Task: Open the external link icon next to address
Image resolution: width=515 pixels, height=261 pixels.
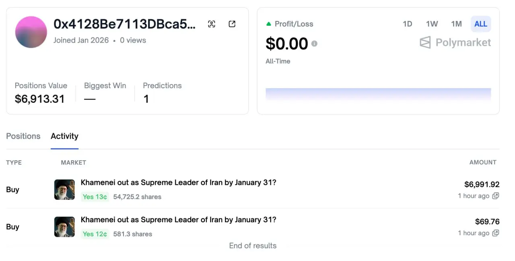Action: (x=232, y=24)
